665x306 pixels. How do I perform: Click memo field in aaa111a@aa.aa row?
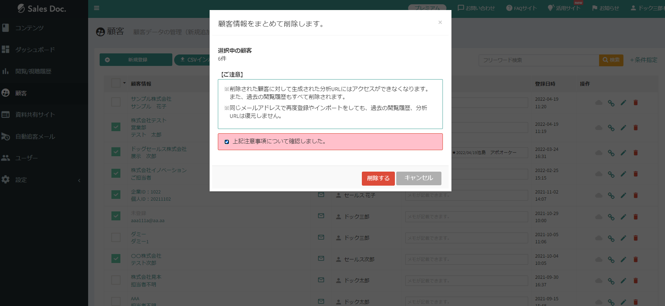pyautogui.click(x=466, y=217)
